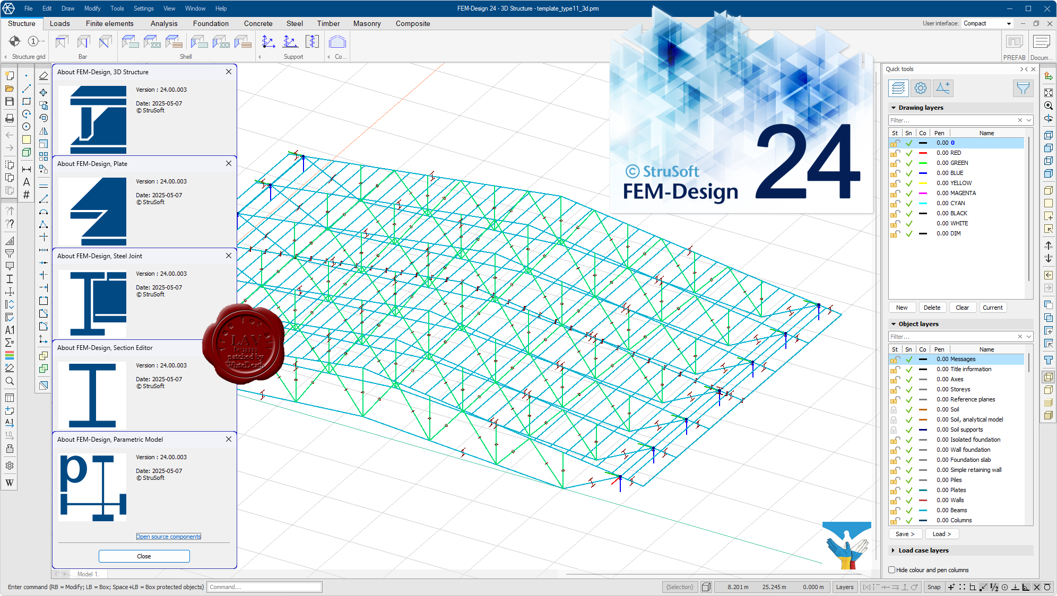
Task: Click the Snap button in status bar
Action: [934, 587]
